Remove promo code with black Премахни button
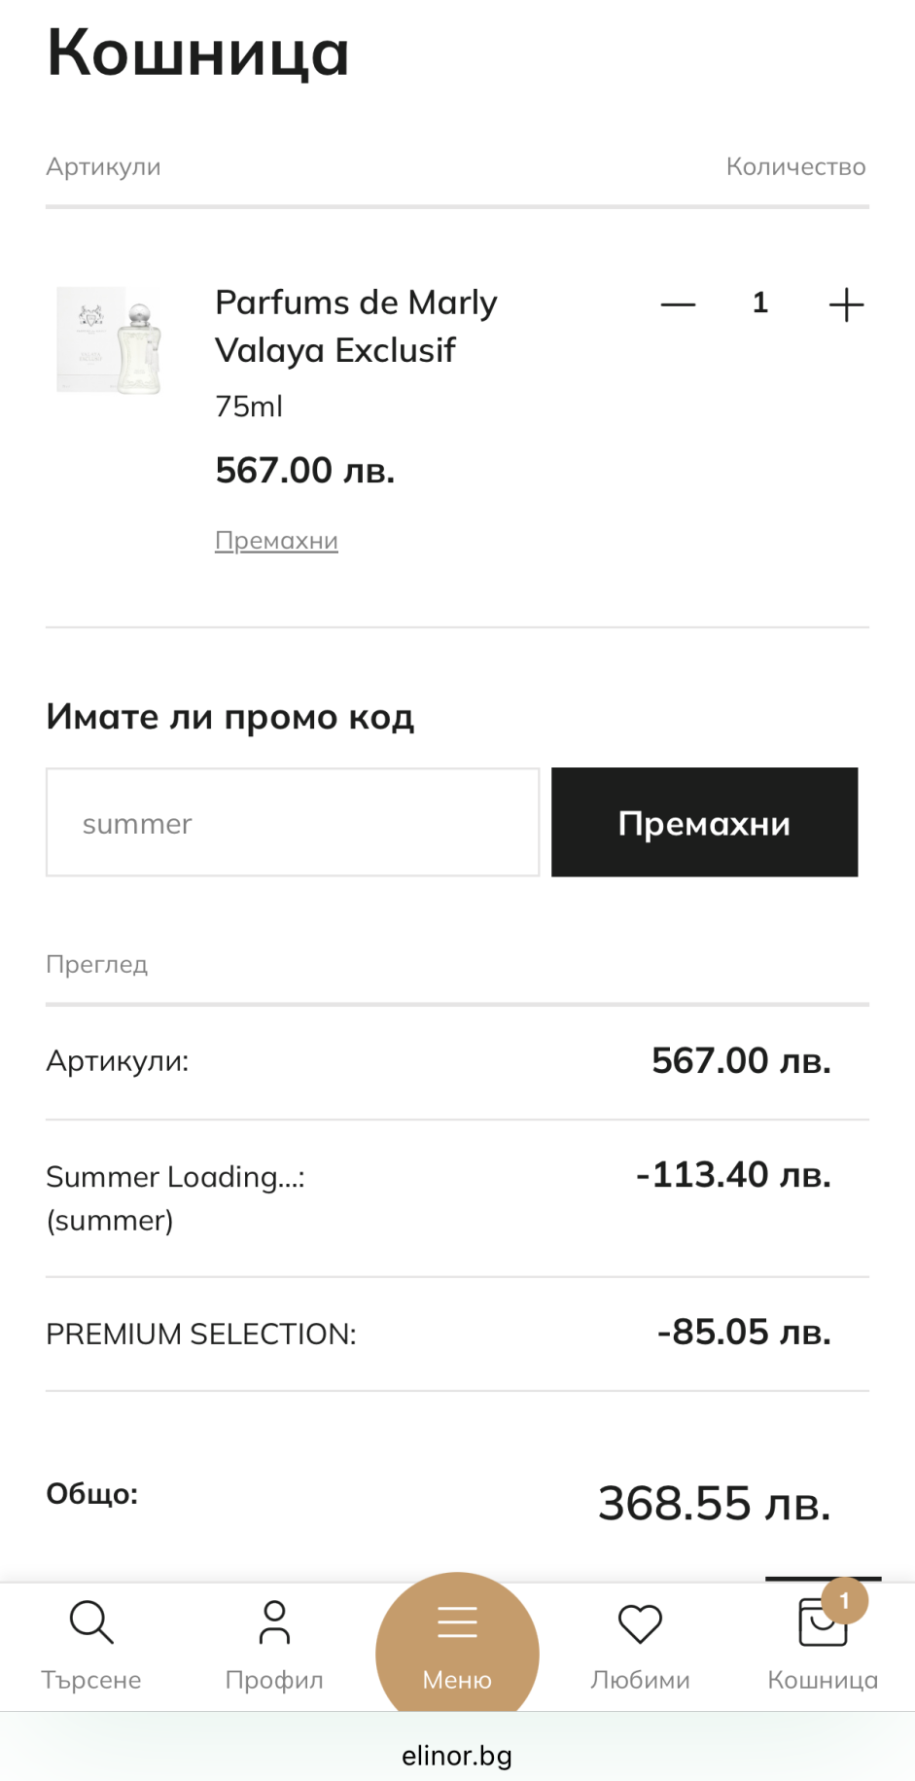Screen dimensions: 915x1781 tap(704, 822)
